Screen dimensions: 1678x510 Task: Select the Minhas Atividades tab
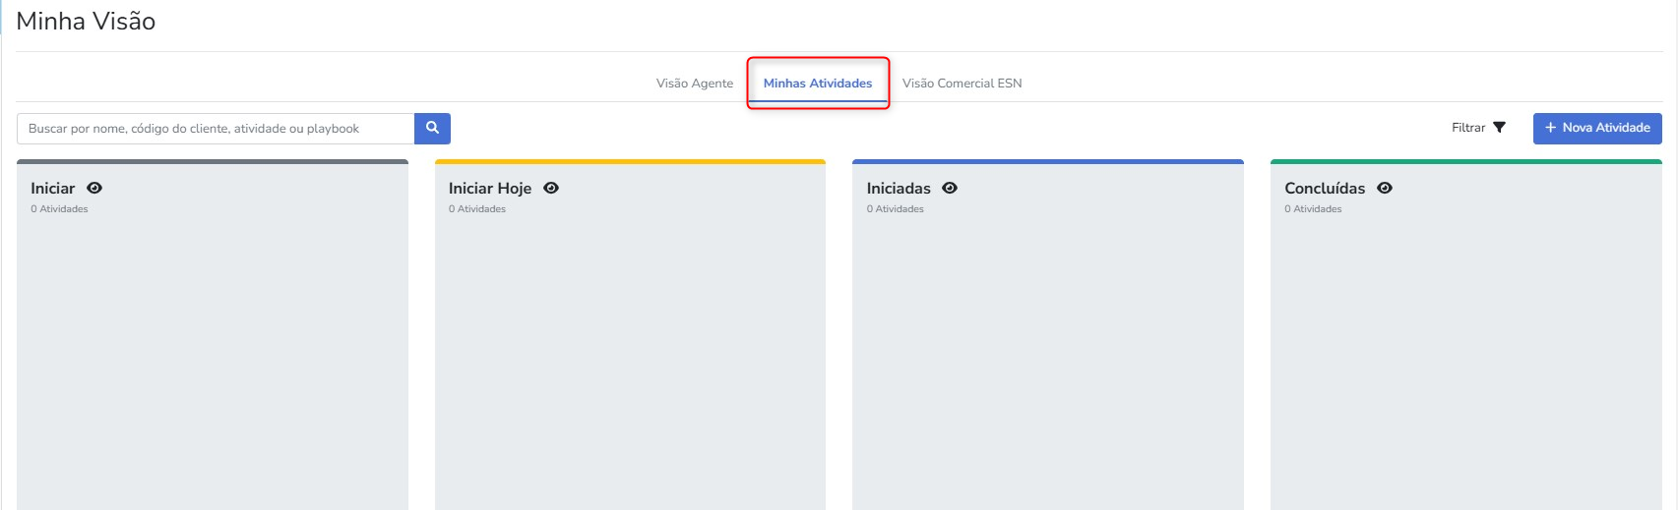(818, 84)
